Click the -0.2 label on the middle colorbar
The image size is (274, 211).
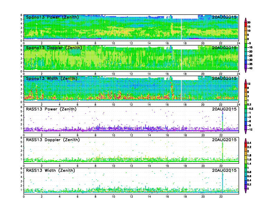[x=250, y=109]
